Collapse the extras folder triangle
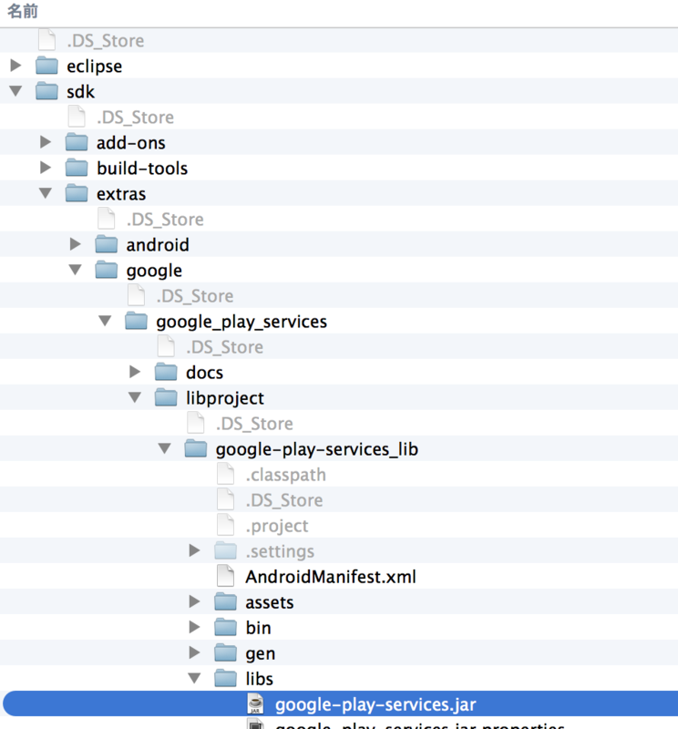 pos(46,193)
